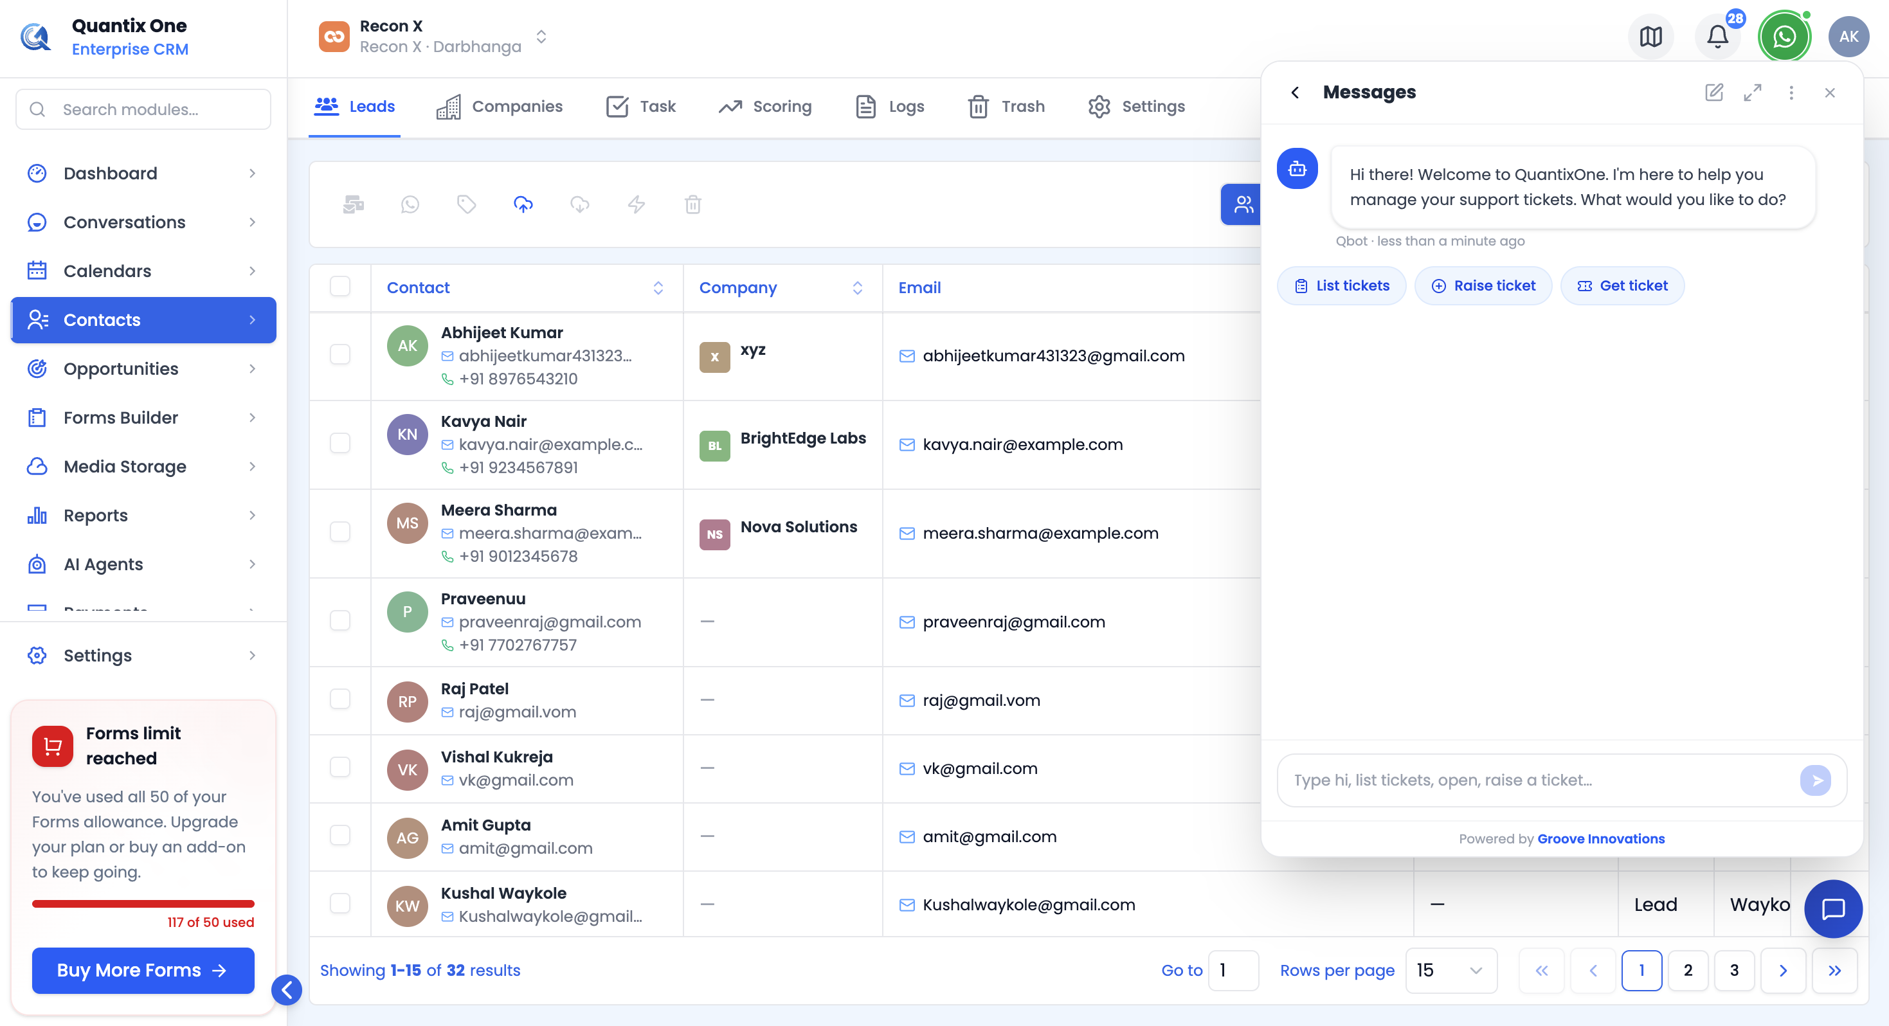Screen dimensions: 1889x1026
Task: Click the lightning bolt action icon
Action: pyautogui.click(x=636, y=204)
